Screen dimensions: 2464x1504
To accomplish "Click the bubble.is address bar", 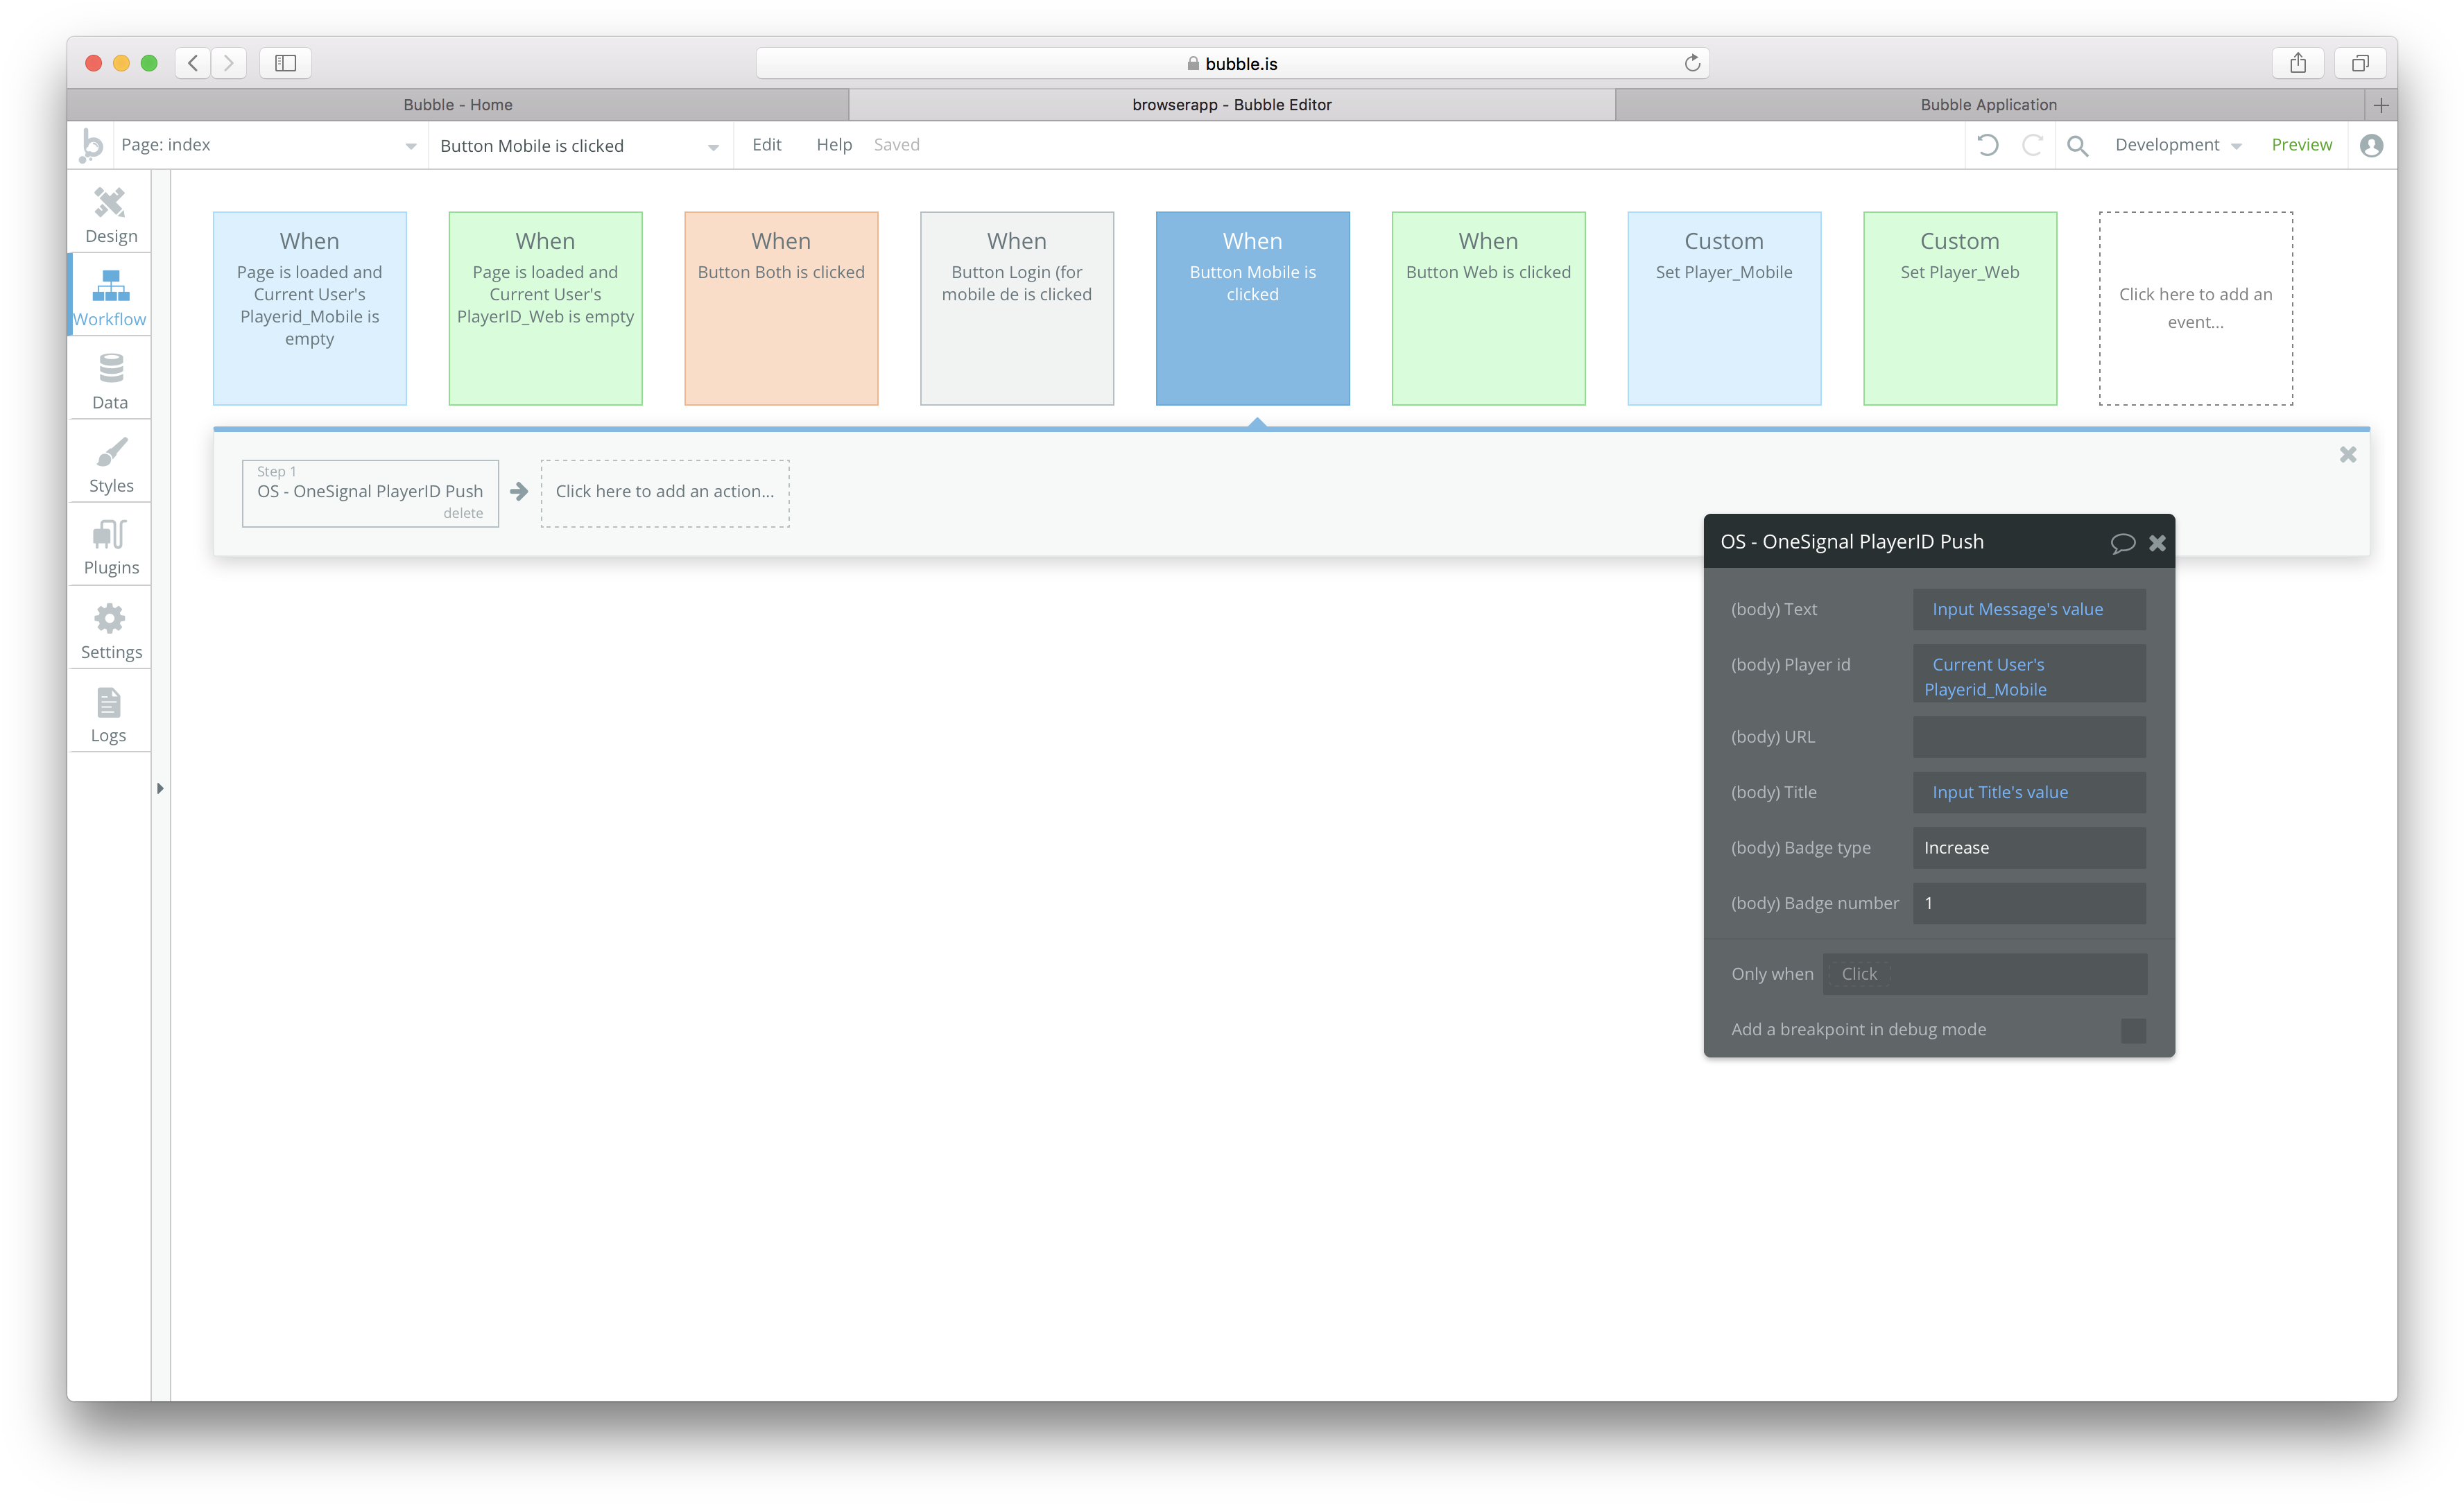I will tap(1232, 63).
